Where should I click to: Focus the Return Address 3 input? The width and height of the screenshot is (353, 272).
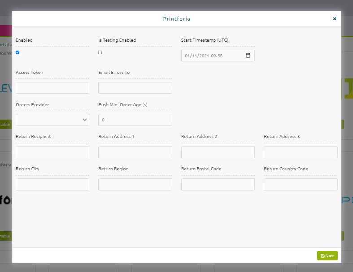[x=301, y=152]
